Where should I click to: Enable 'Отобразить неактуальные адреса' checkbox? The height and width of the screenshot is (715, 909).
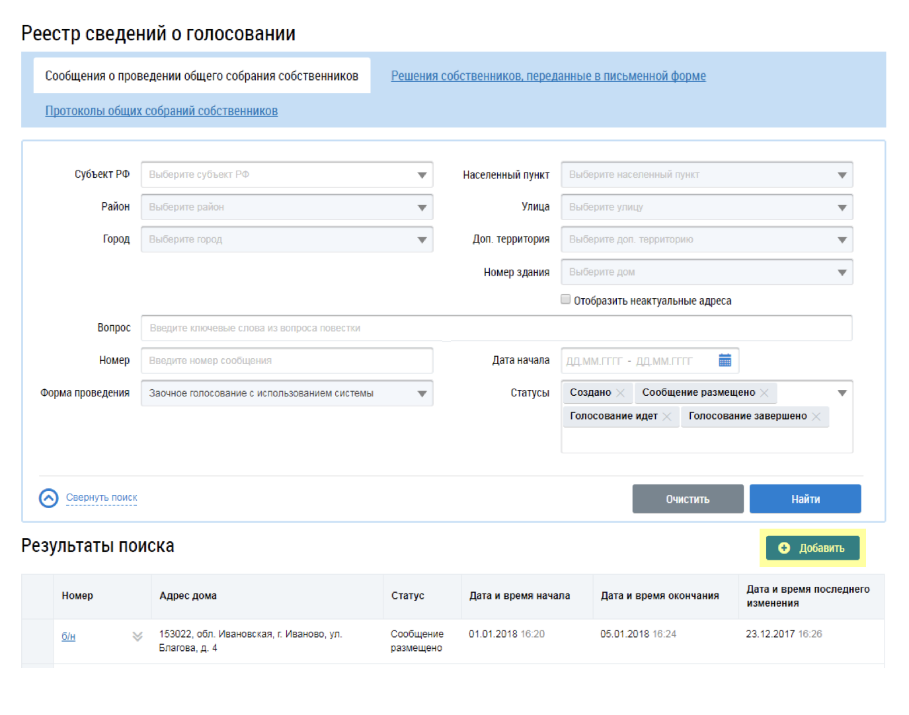point(565,299)
